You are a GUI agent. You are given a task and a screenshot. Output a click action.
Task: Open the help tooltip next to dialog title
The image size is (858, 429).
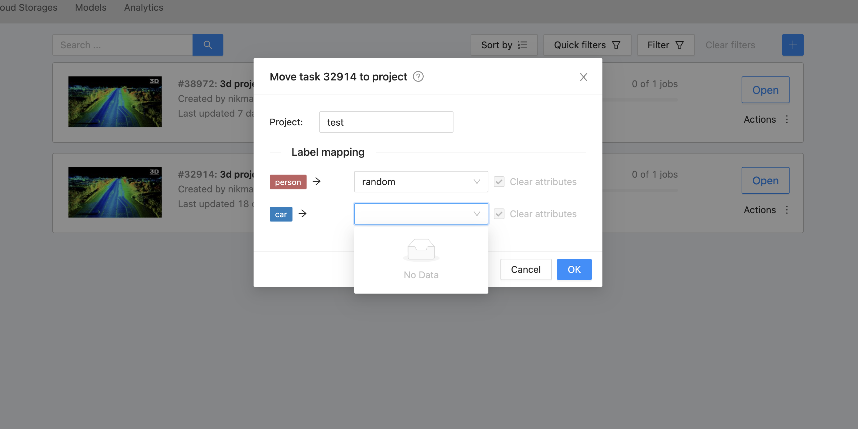coord(418,76)
